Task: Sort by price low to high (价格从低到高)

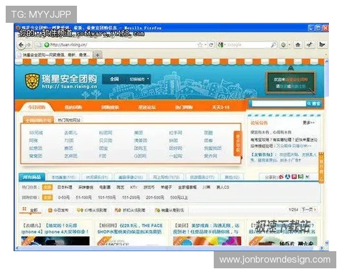Action: pyautogui.click(x=92, y=210)
